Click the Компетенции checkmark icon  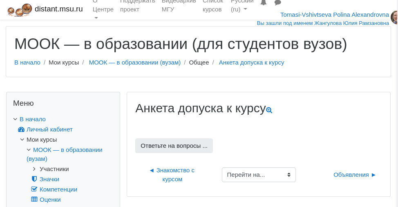(x=34, y=189)
